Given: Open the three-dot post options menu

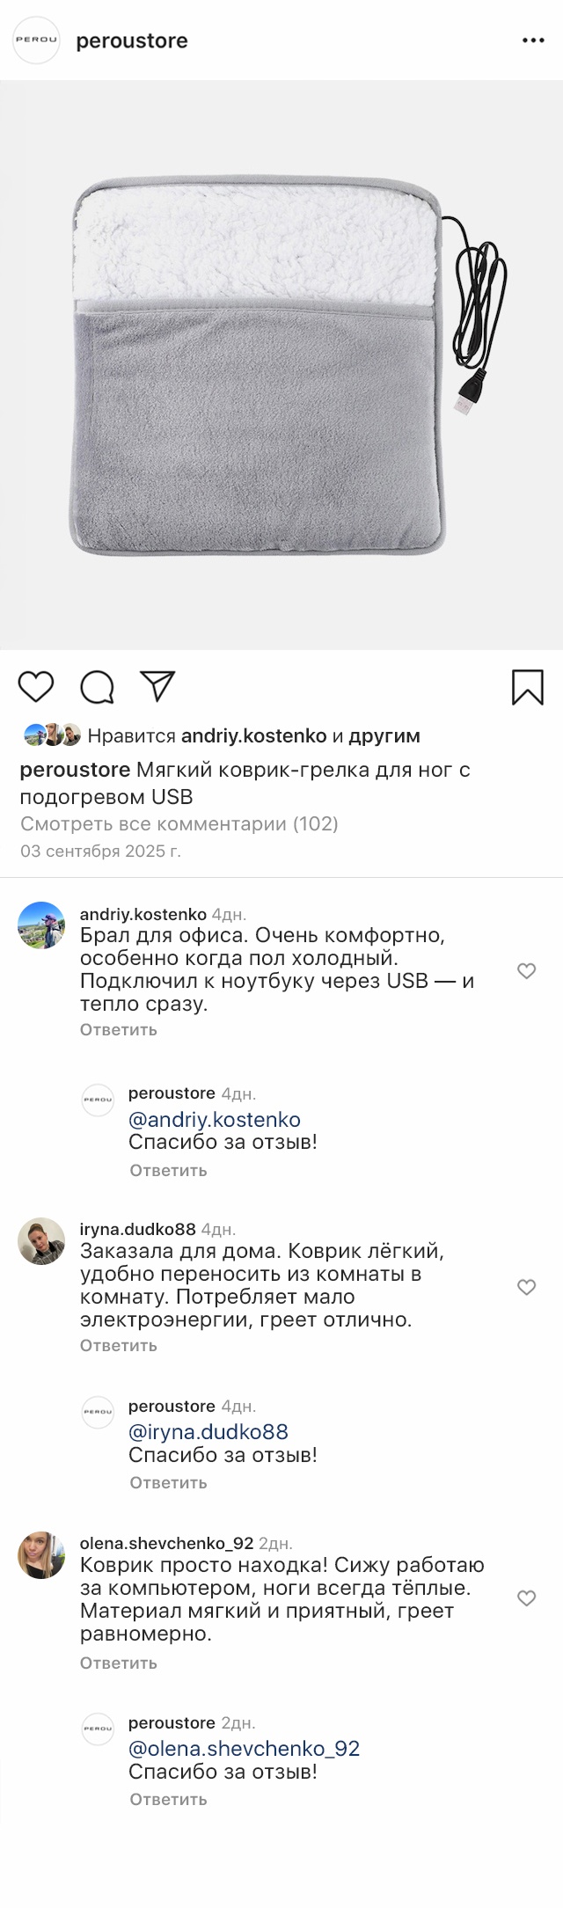Looking at the screenshot, I should point(534,40).
